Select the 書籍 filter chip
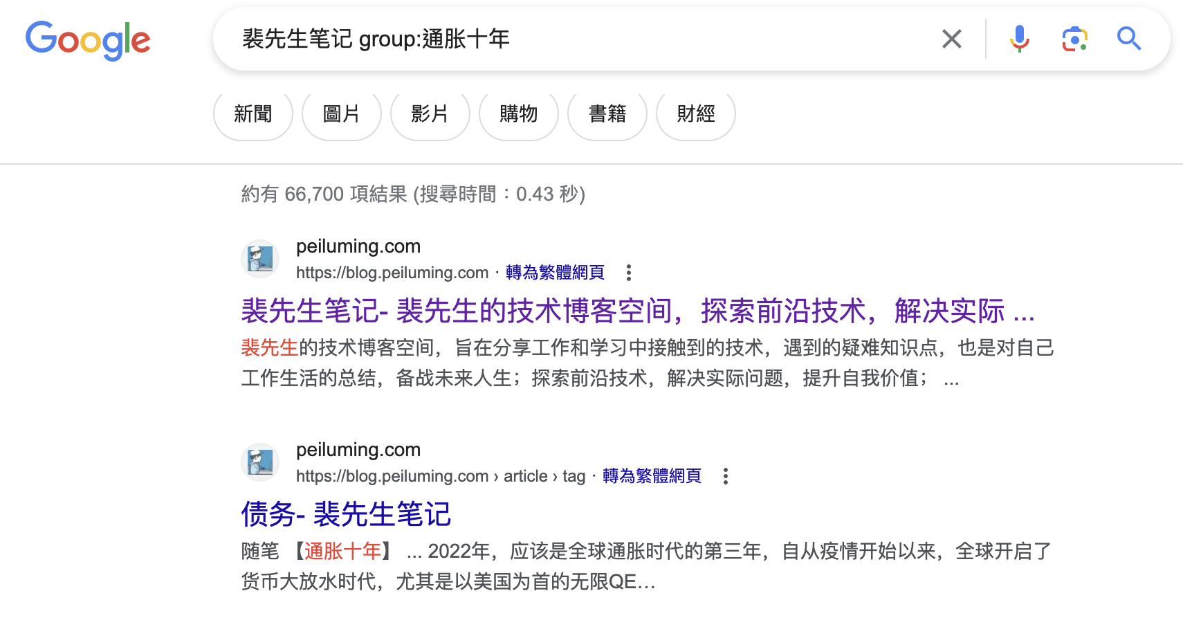 pos(607,114)
